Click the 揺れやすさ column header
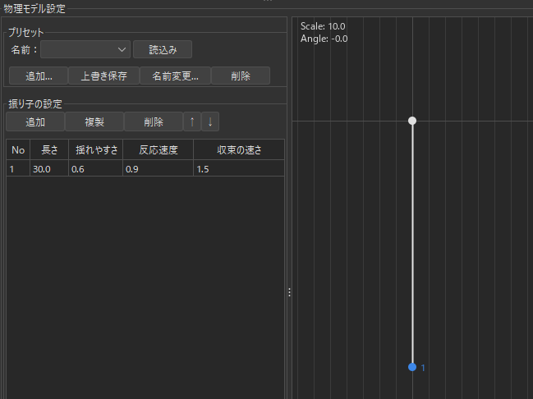Image resolution: width=533 pixels, height=399 pixels. click(95, 150)
